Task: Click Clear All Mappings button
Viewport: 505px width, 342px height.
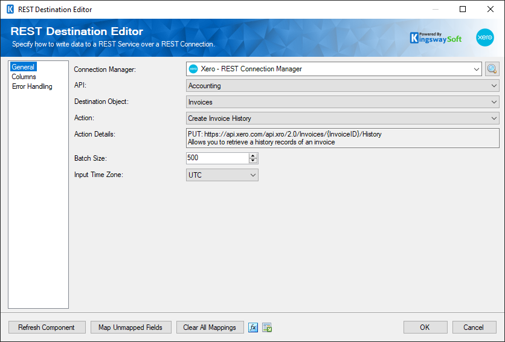Action: [210, 327]
